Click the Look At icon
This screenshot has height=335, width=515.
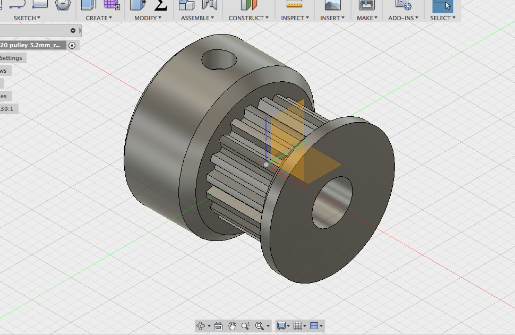[218, 326]
